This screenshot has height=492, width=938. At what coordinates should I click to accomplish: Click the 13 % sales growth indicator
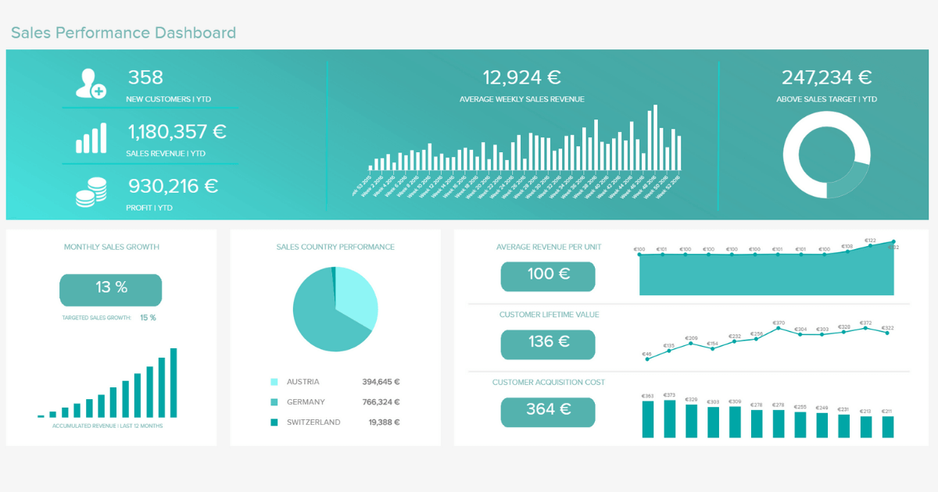click(x=110, y=290)
